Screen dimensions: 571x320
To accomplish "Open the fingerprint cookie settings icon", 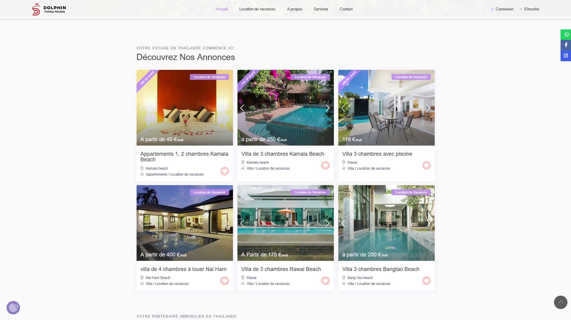I will (13, 308).
